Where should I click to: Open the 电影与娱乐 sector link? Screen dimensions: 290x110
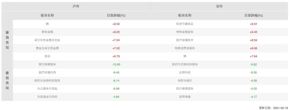click(185, 80)
